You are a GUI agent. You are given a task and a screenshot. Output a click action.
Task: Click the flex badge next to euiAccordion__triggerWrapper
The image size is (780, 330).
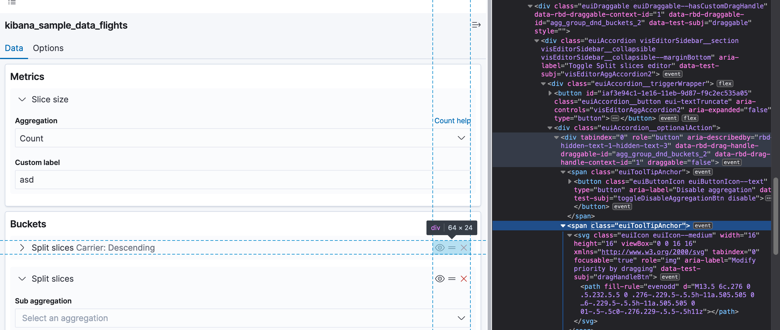(725, 84)
